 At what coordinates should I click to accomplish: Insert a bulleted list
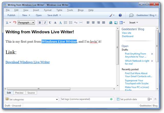[x=71, y=23]
